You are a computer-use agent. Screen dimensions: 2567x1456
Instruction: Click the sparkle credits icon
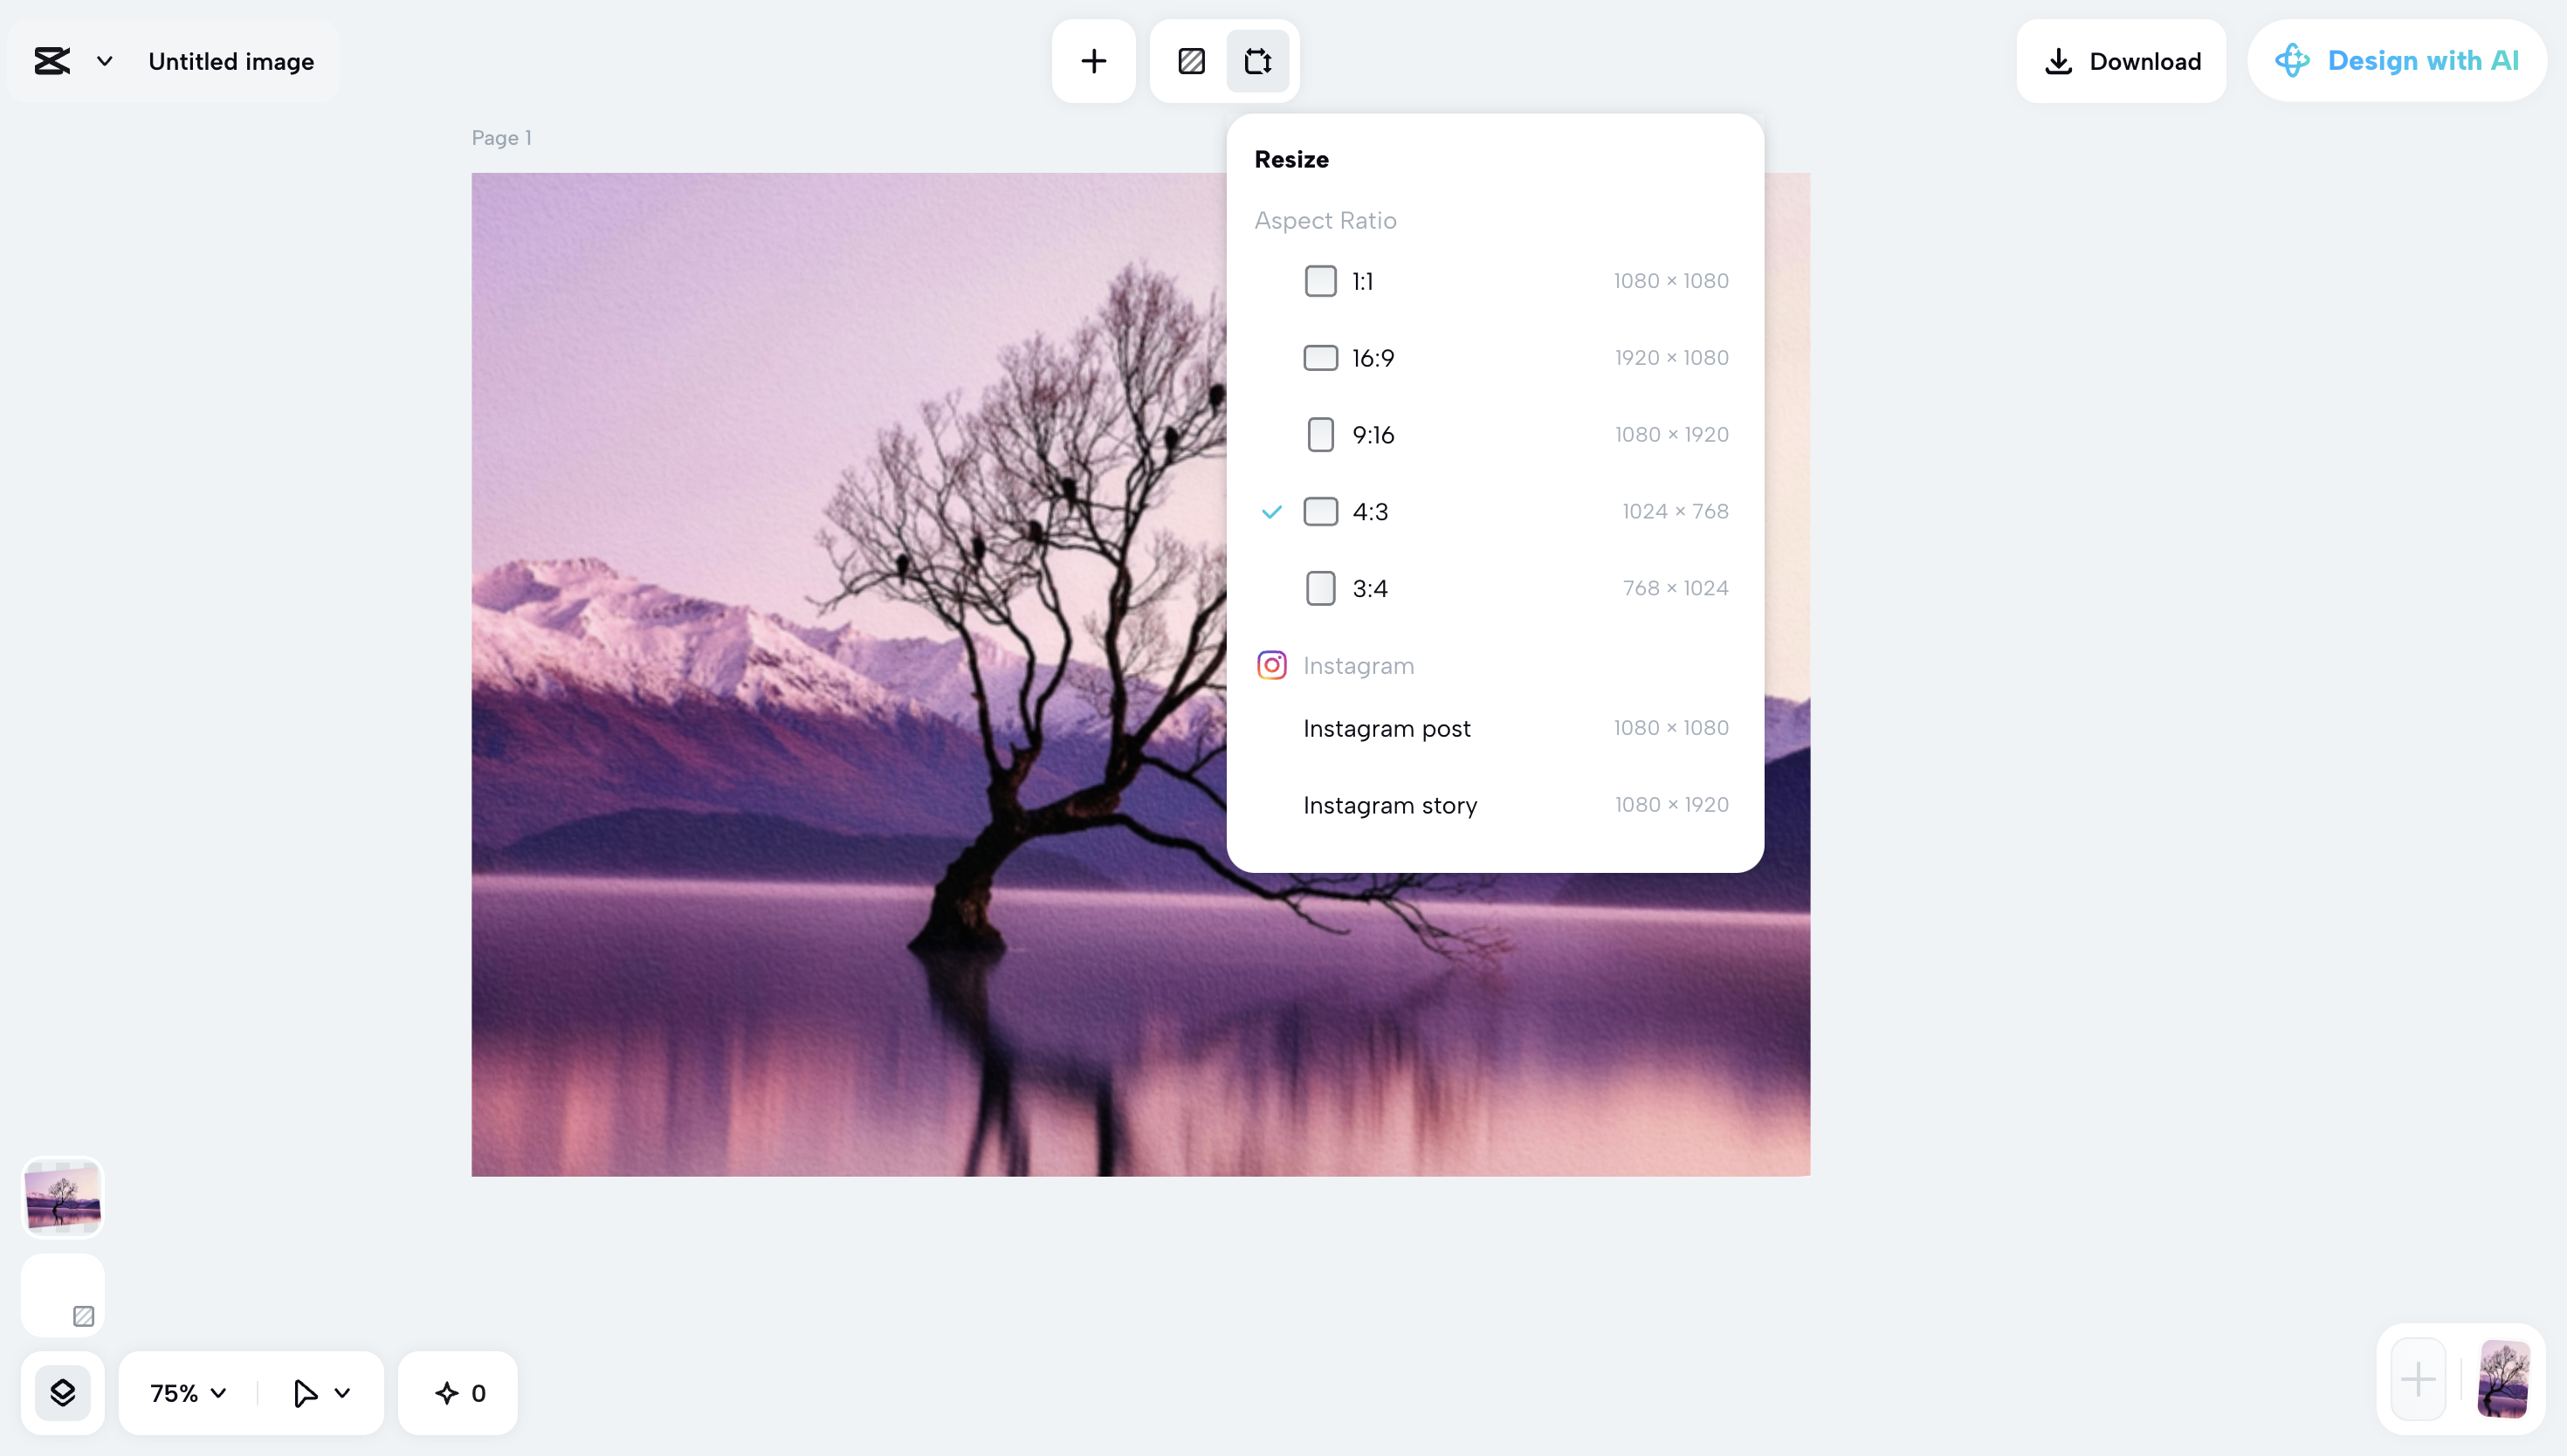(x=447, y=1392)
